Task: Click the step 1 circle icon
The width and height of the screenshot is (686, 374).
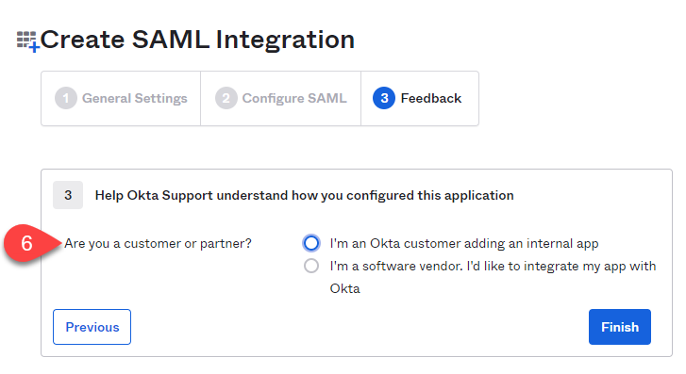Action: click(66, 98)
